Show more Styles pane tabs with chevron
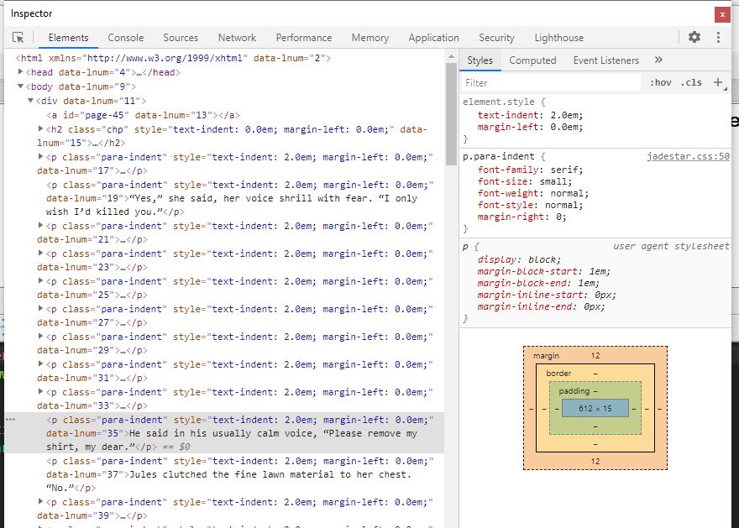739x528 pixels. [x=658, y=60]
